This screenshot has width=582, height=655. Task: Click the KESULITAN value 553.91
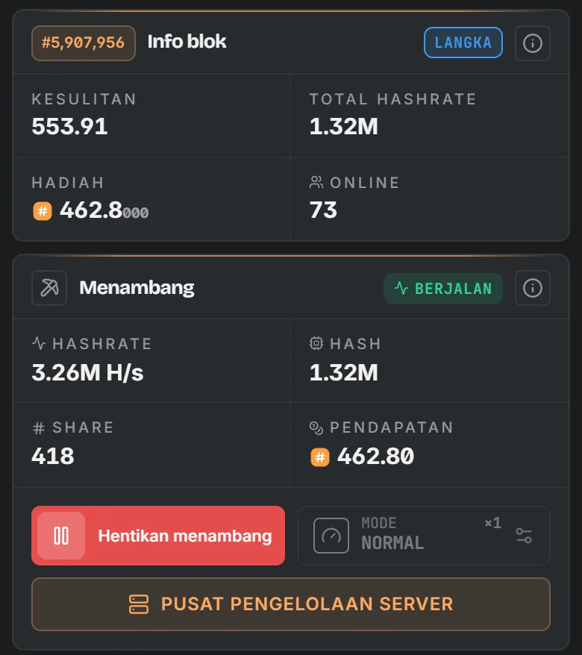click(70, 126)
